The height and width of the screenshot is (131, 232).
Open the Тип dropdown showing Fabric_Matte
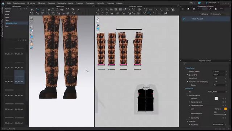point(217,92)
